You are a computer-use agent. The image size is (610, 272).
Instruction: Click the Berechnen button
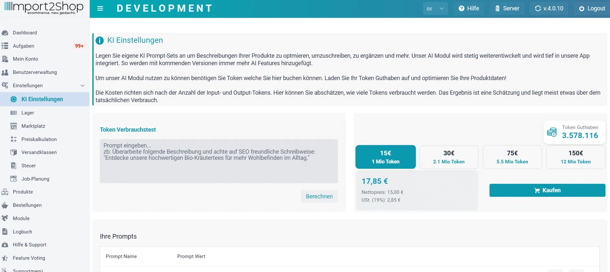coord(319,196)
